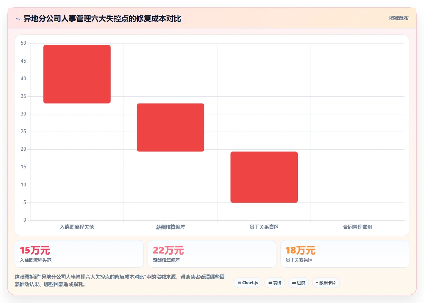Click the y-axis value 0
This screenshot has height=303, width=424.
(x=25, y=220)
